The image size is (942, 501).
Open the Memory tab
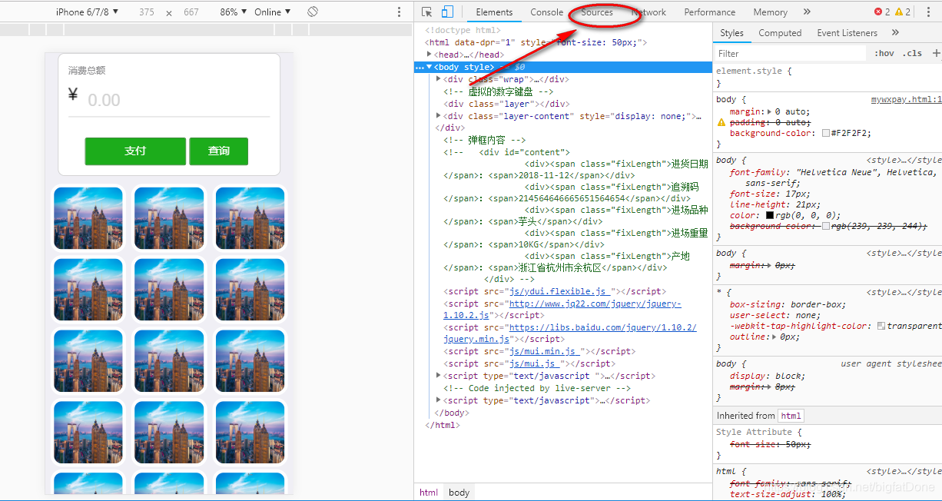770,12
